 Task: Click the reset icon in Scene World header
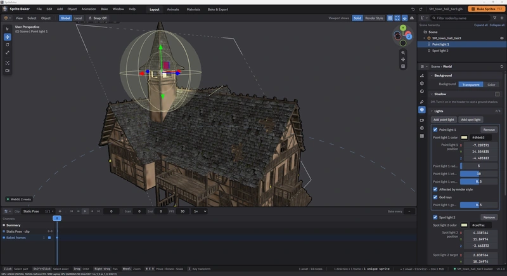pos(502,67)
